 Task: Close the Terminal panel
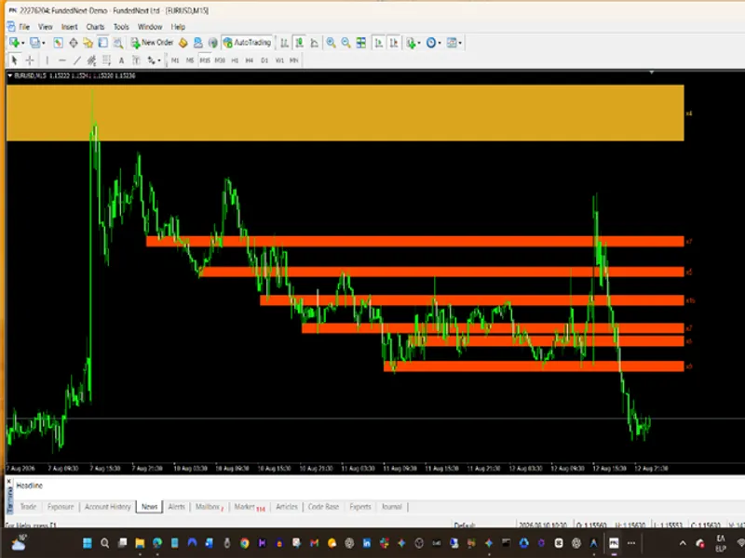[9, 481]
